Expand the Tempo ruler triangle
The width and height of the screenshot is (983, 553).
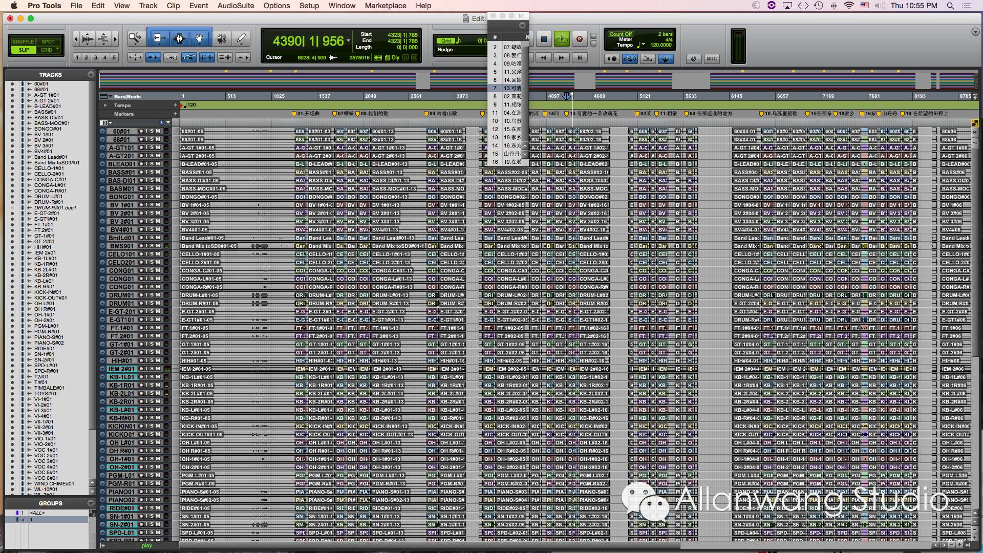[x=105, y=105]
